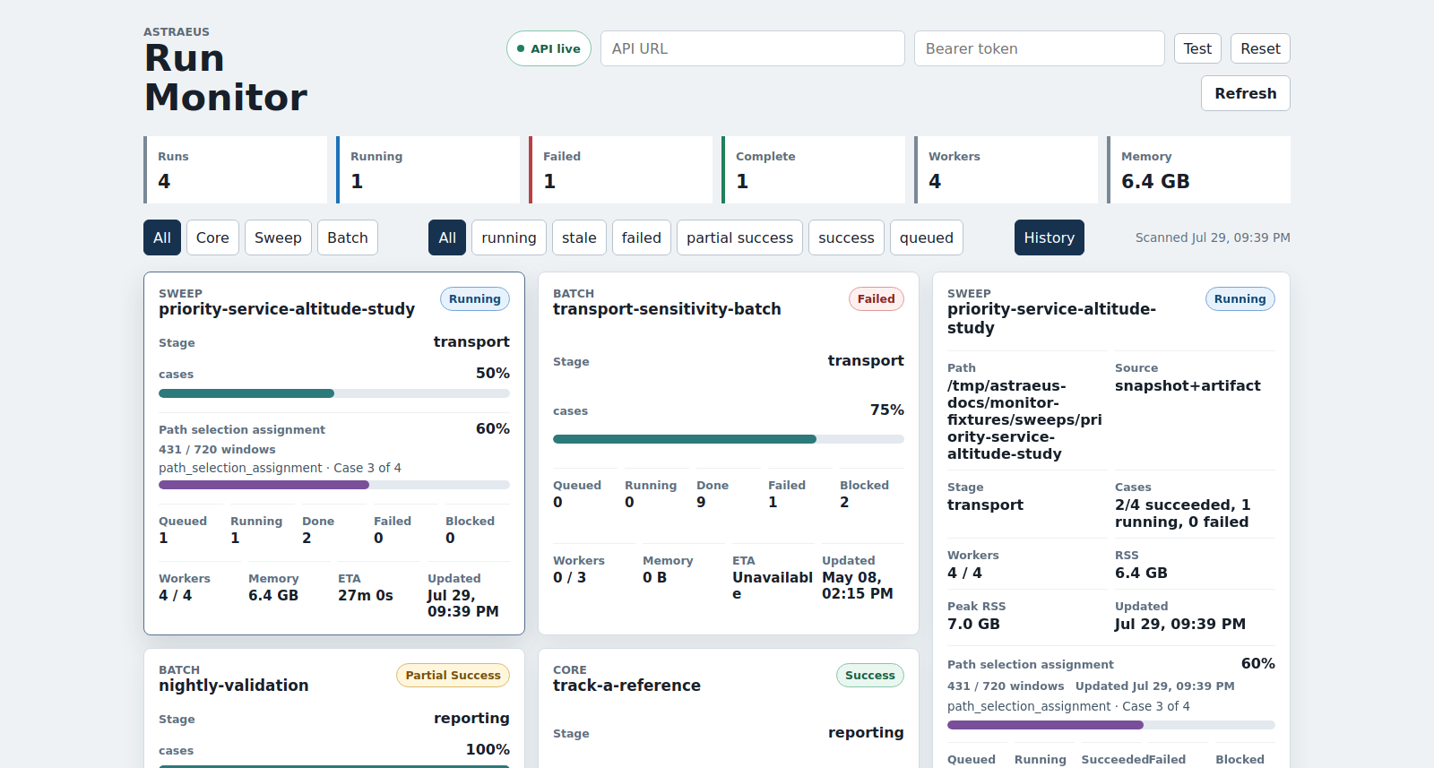
Task: Click the 75% cases progress bar
Action: click(729, 439)
